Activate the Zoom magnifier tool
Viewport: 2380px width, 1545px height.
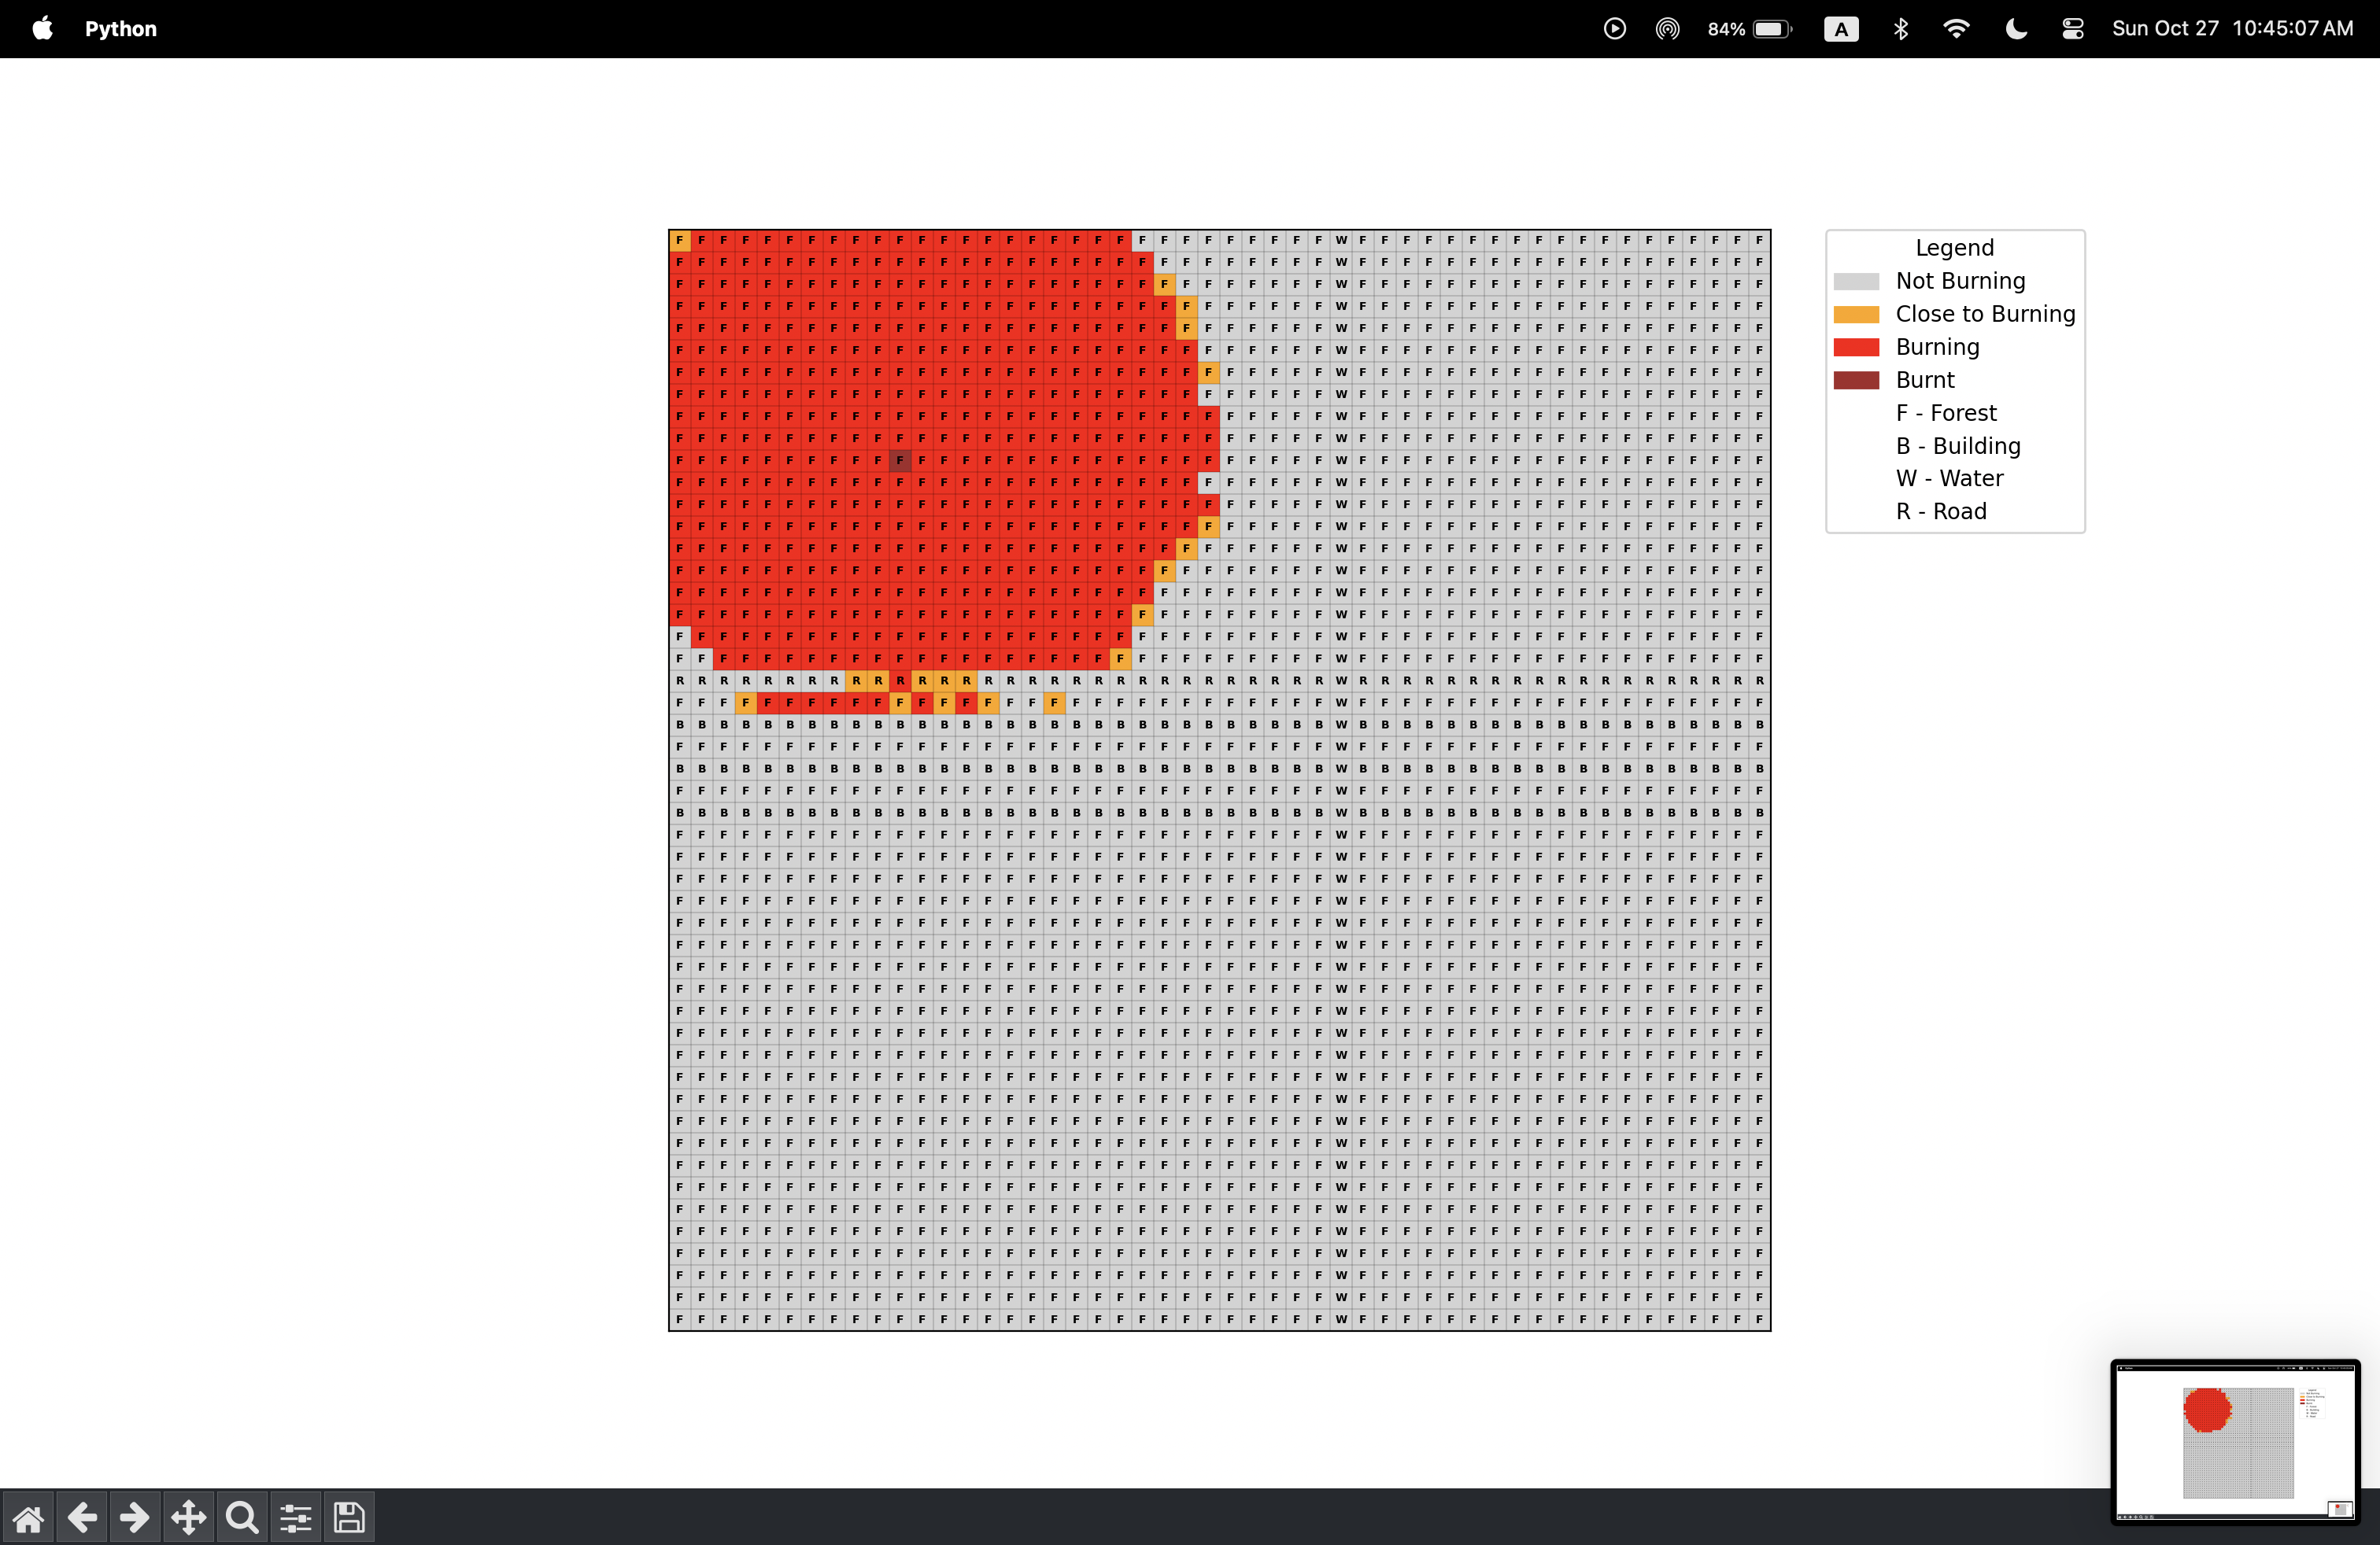(242, 1518)
